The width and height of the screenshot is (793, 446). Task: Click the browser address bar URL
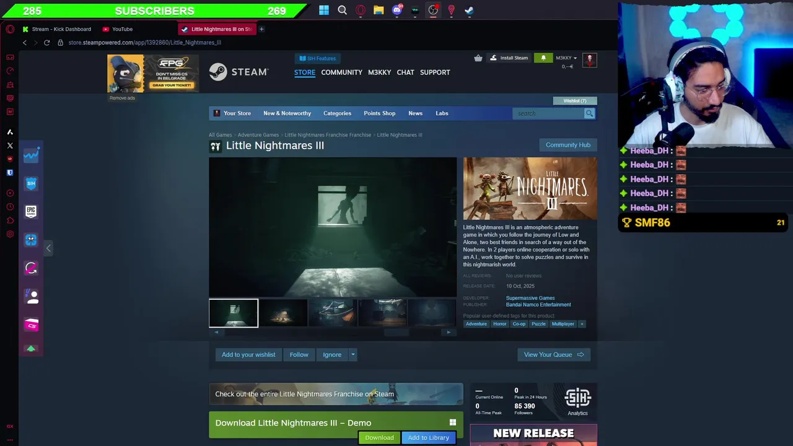point(145,43)
